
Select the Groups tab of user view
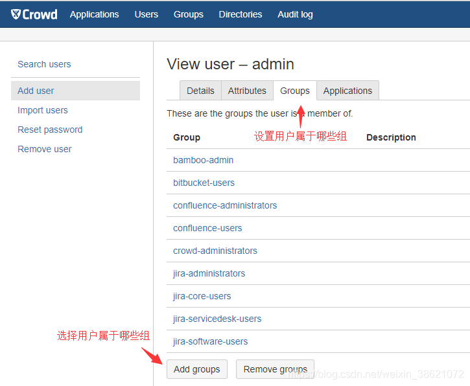click(x=295, y=91)
